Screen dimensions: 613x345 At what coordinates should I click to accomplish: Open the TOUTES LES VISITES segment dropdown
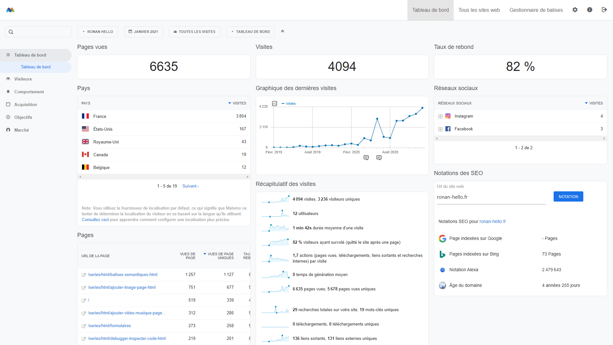194,32
